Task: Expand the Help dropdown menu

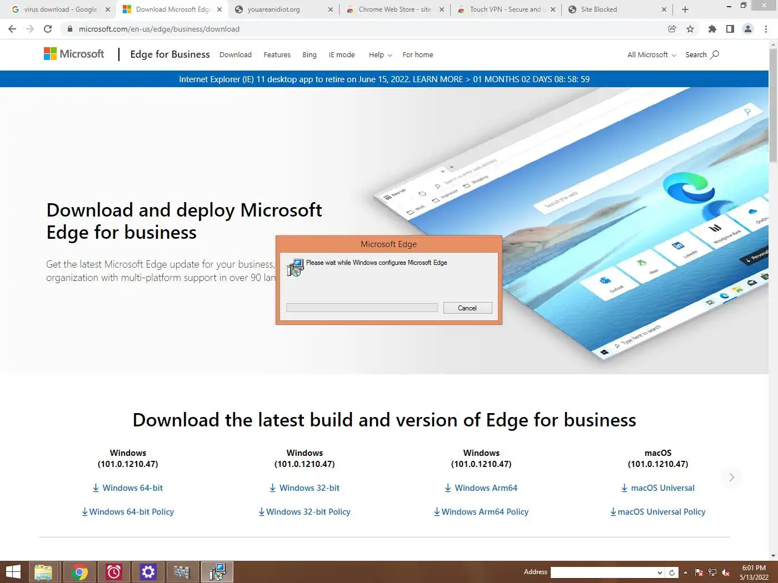Action: (x=380, y=54)
